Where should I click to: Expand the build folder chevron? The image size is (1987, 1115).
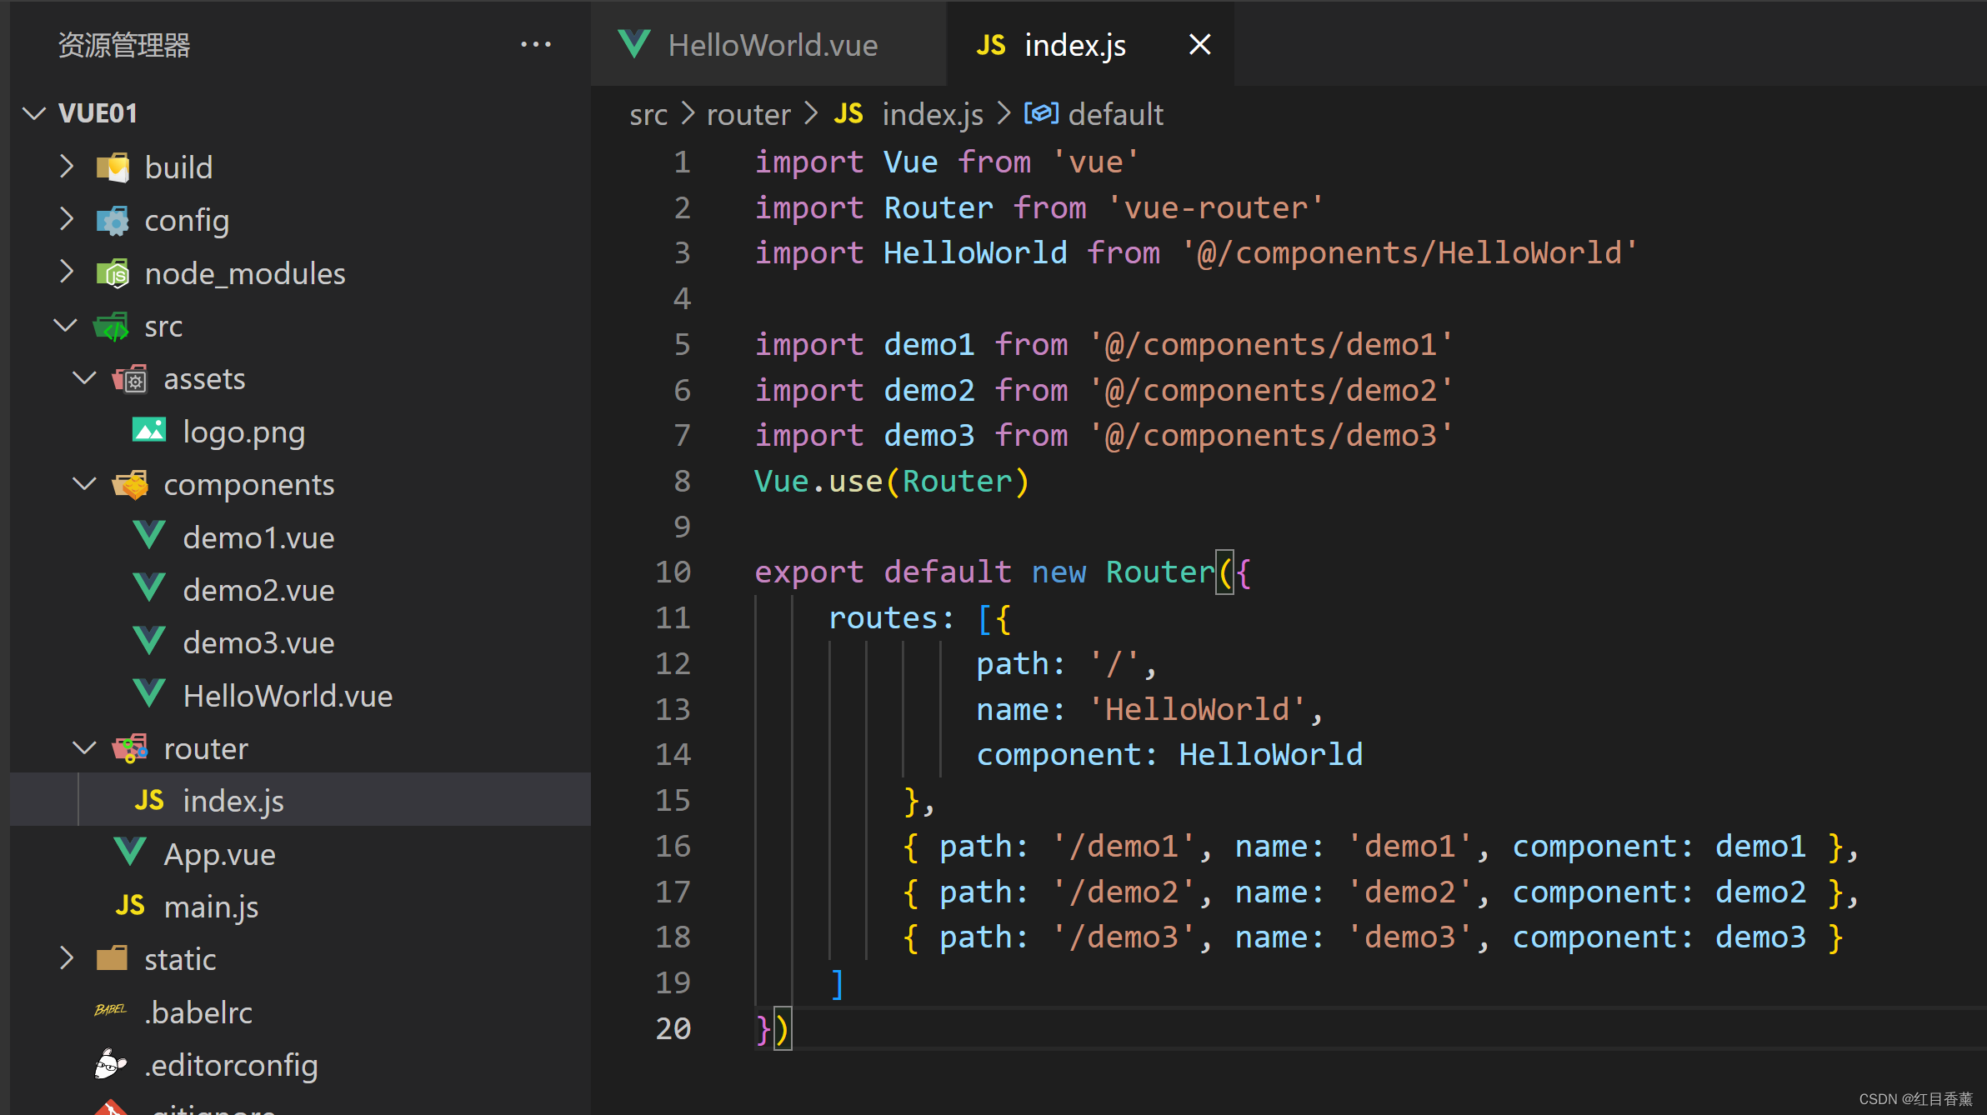[x=67, y=167]
